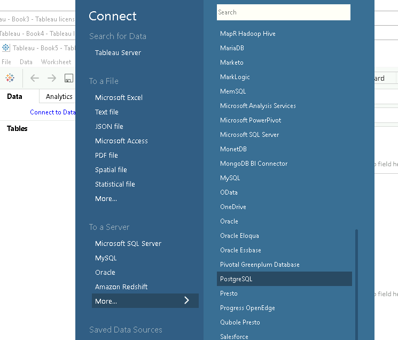Select Microsoft SQL Server in connector list
The image size is (398, 340).
click(x=249, y=135)
